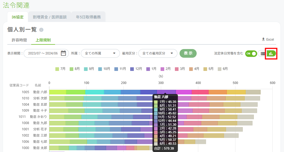Open the calendar icon in 表示期間
The image size is (284, 152).
point(63,53)
